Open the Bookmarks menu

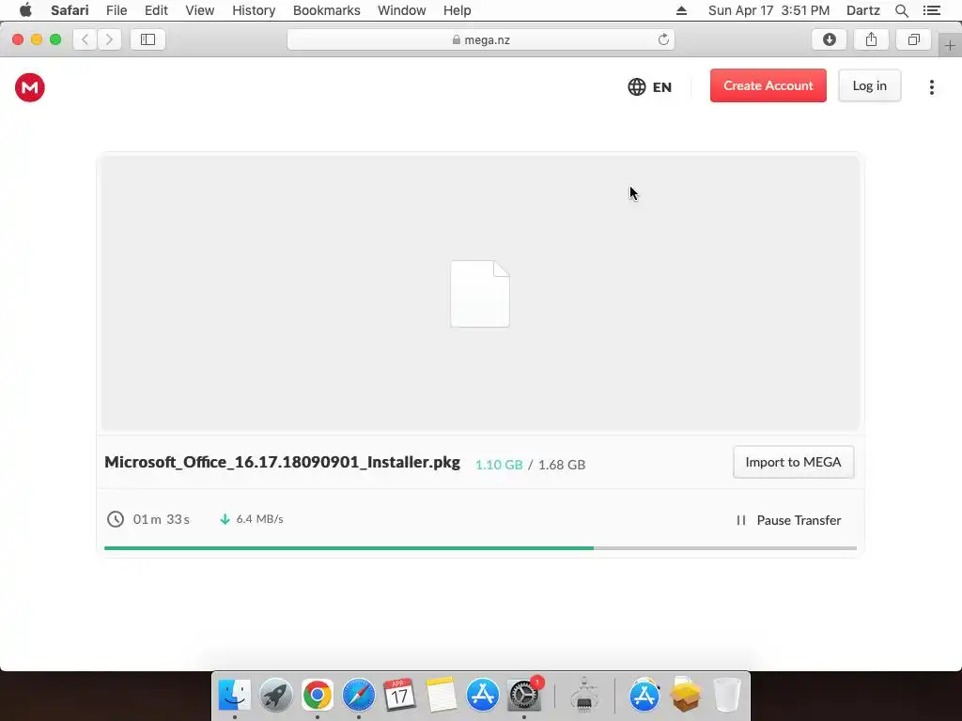[x=326, y=10]
